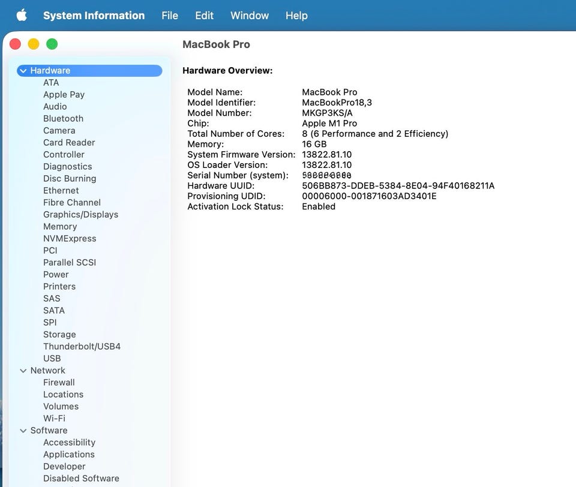Image resolution: width=576 pixels, height=487 pixels.
Task: Select Wi-Fi in the sidebar
Action: click(x=55, y=418)
